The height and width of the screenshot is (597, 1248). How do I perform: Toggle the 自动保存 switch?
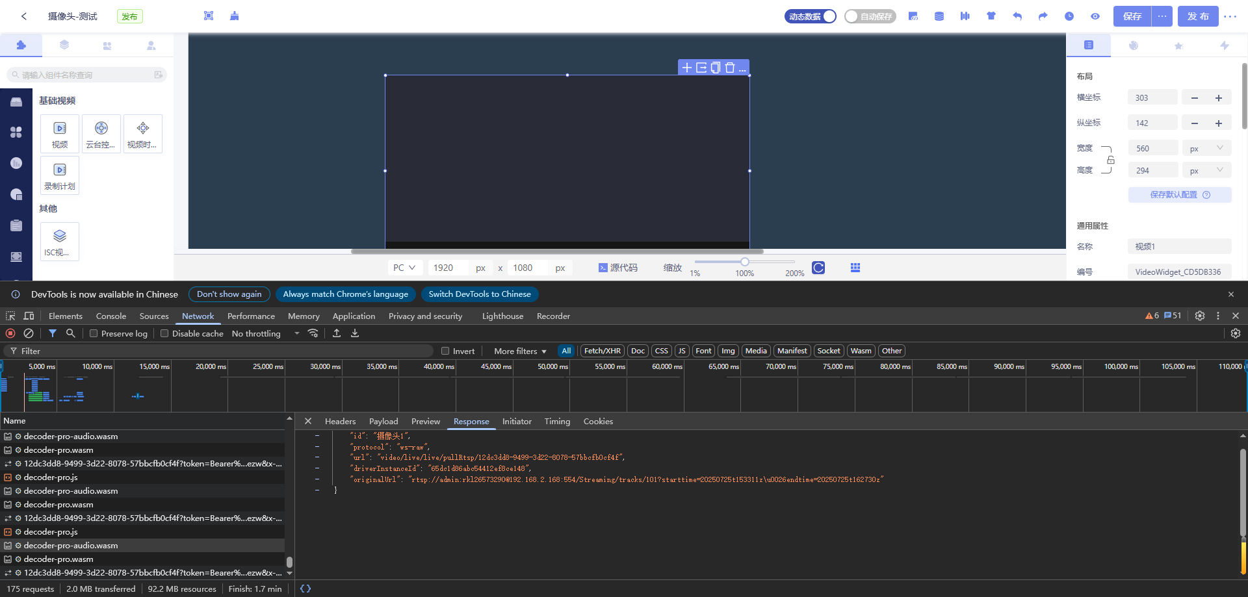tap(870, 16)
